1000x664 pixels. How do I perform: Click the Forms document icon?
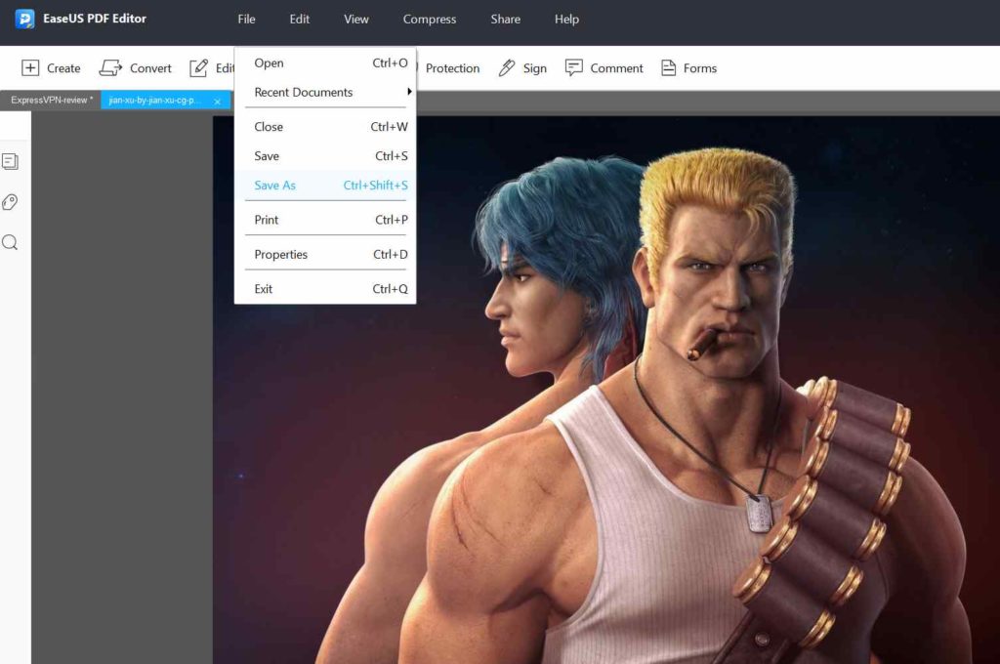[668, 67]
